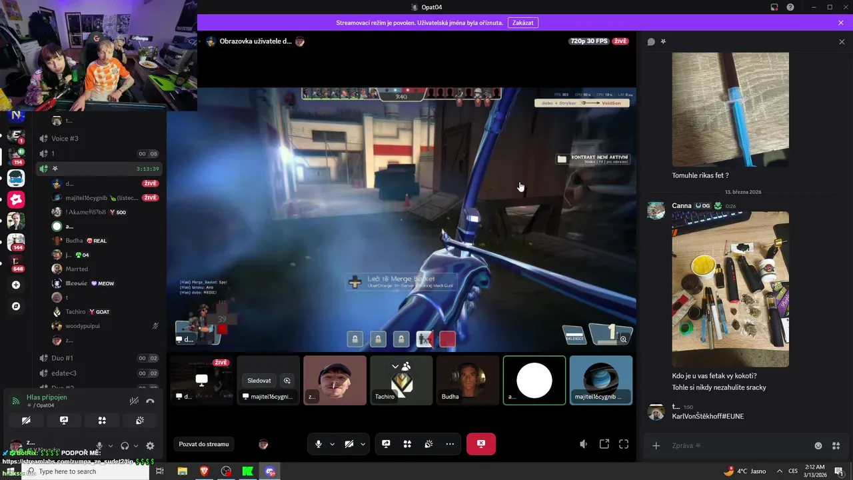The height and width of the screenshot is (480, 853).
Task: Toggle microphone mute in stream toolbar
Action: [x=319, y=444]
